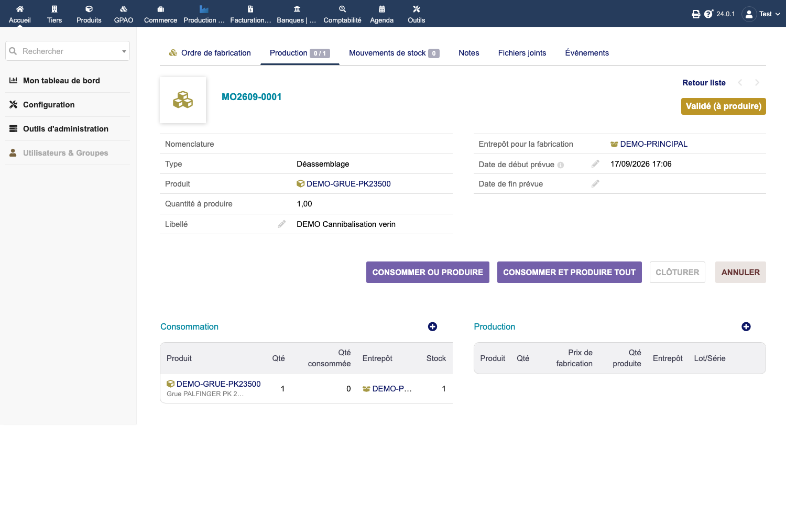Switch to Mouvements de stock tab
Image resolution: width=786 pixels, height=524 pixels.
coord(394,53)
